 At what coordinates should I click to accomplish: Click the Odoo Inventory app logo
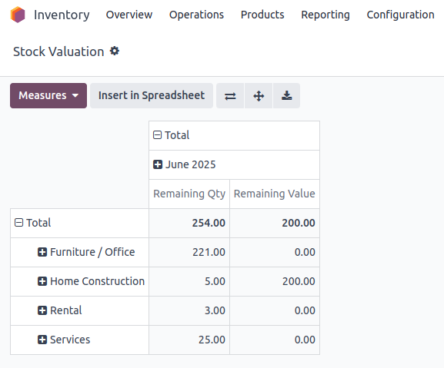18,15
